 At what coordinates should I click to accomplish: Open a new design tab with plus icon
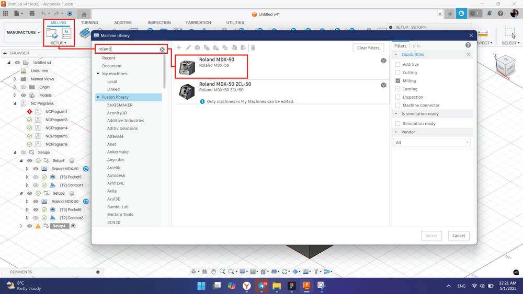[450, 14]
